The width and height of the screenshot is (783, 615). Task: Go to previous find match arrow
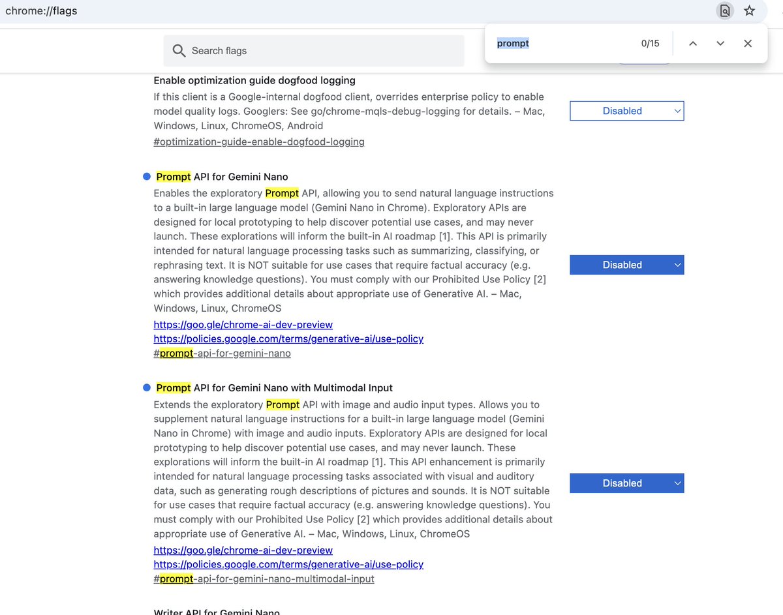[x=693, y=44]
